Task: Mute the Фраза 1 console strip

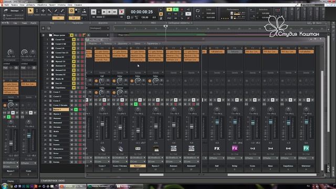Action: click(x=132, y=104)
